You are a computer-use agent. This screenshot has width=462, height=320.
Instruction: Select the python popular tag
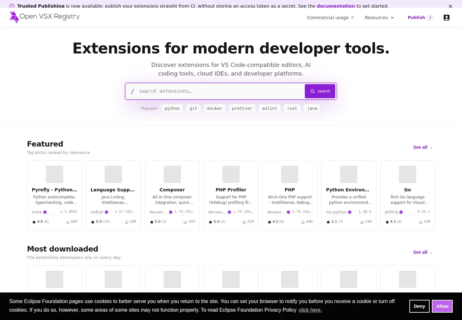tap(172, 108)
